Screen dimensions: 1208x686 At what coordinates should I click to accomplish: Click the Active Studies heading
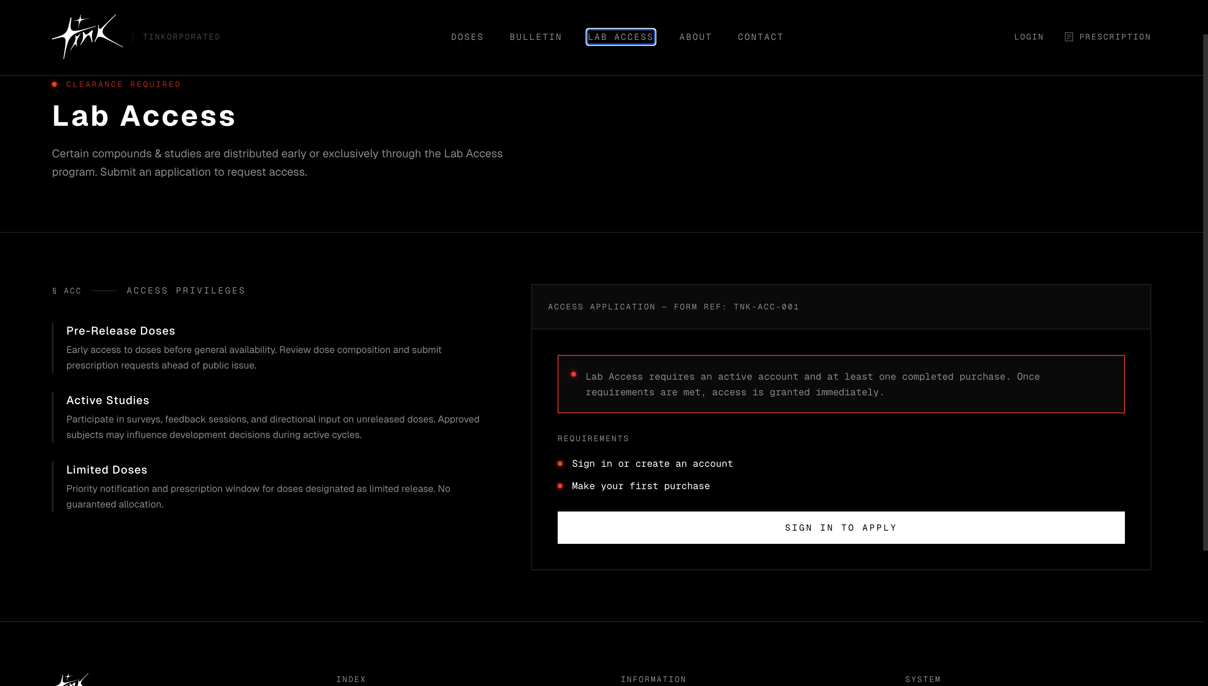107,400
